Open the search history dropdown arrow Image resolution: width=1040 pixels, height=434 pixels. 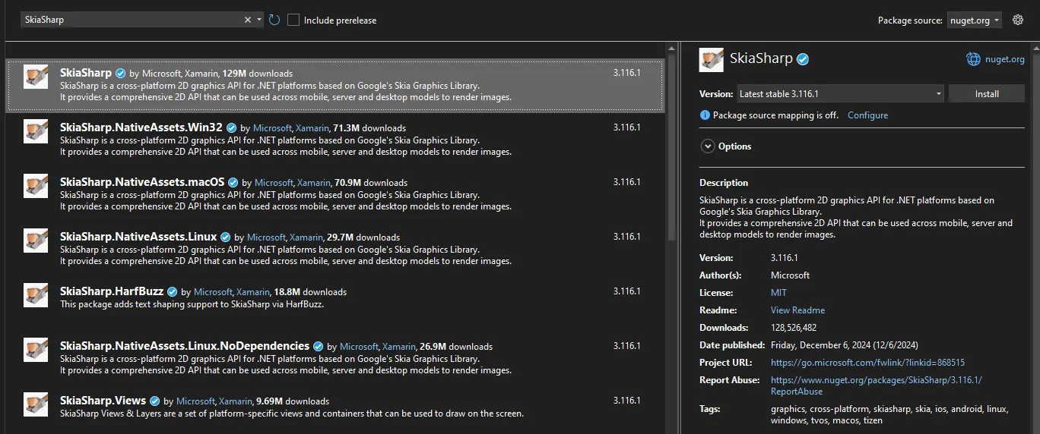coord(259,20)
